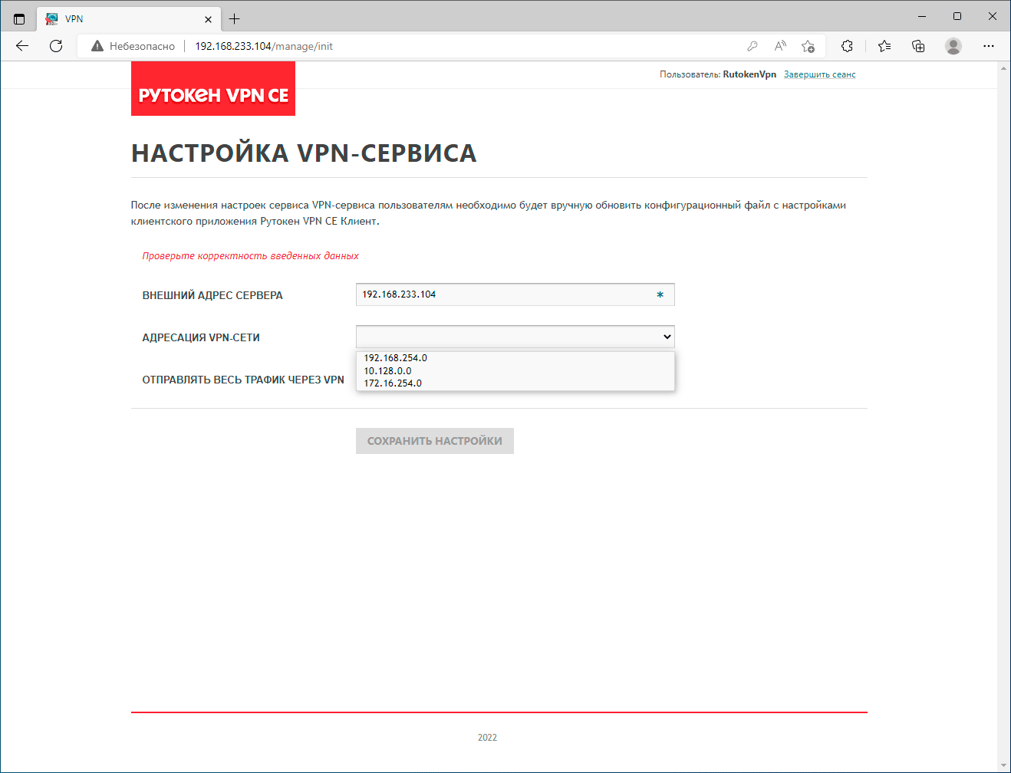Close the browser window
1011x773 pixels.
coord(993,16)
